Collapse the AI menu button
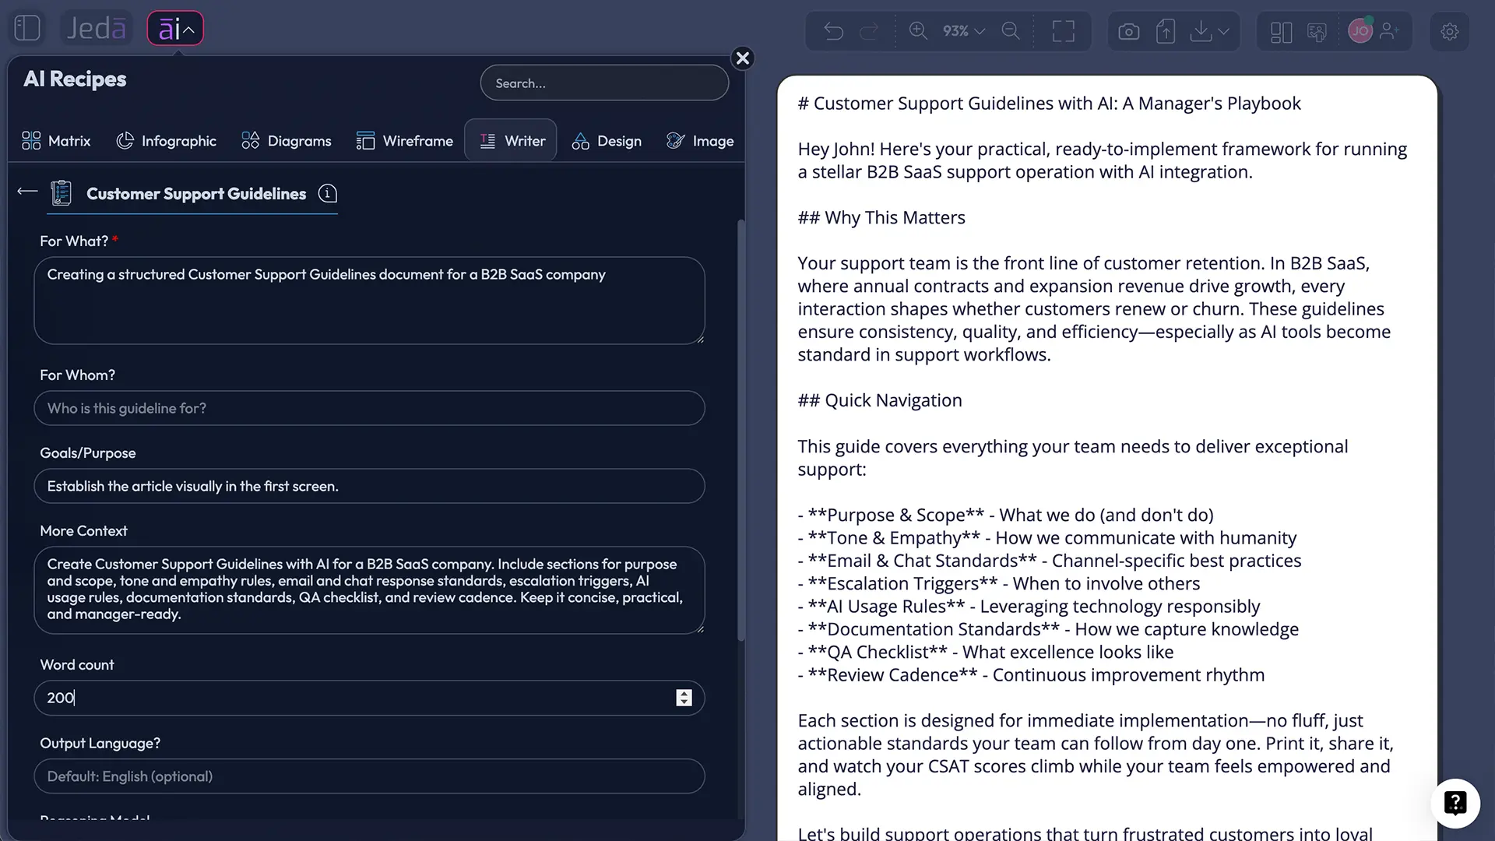 point(175,29)
